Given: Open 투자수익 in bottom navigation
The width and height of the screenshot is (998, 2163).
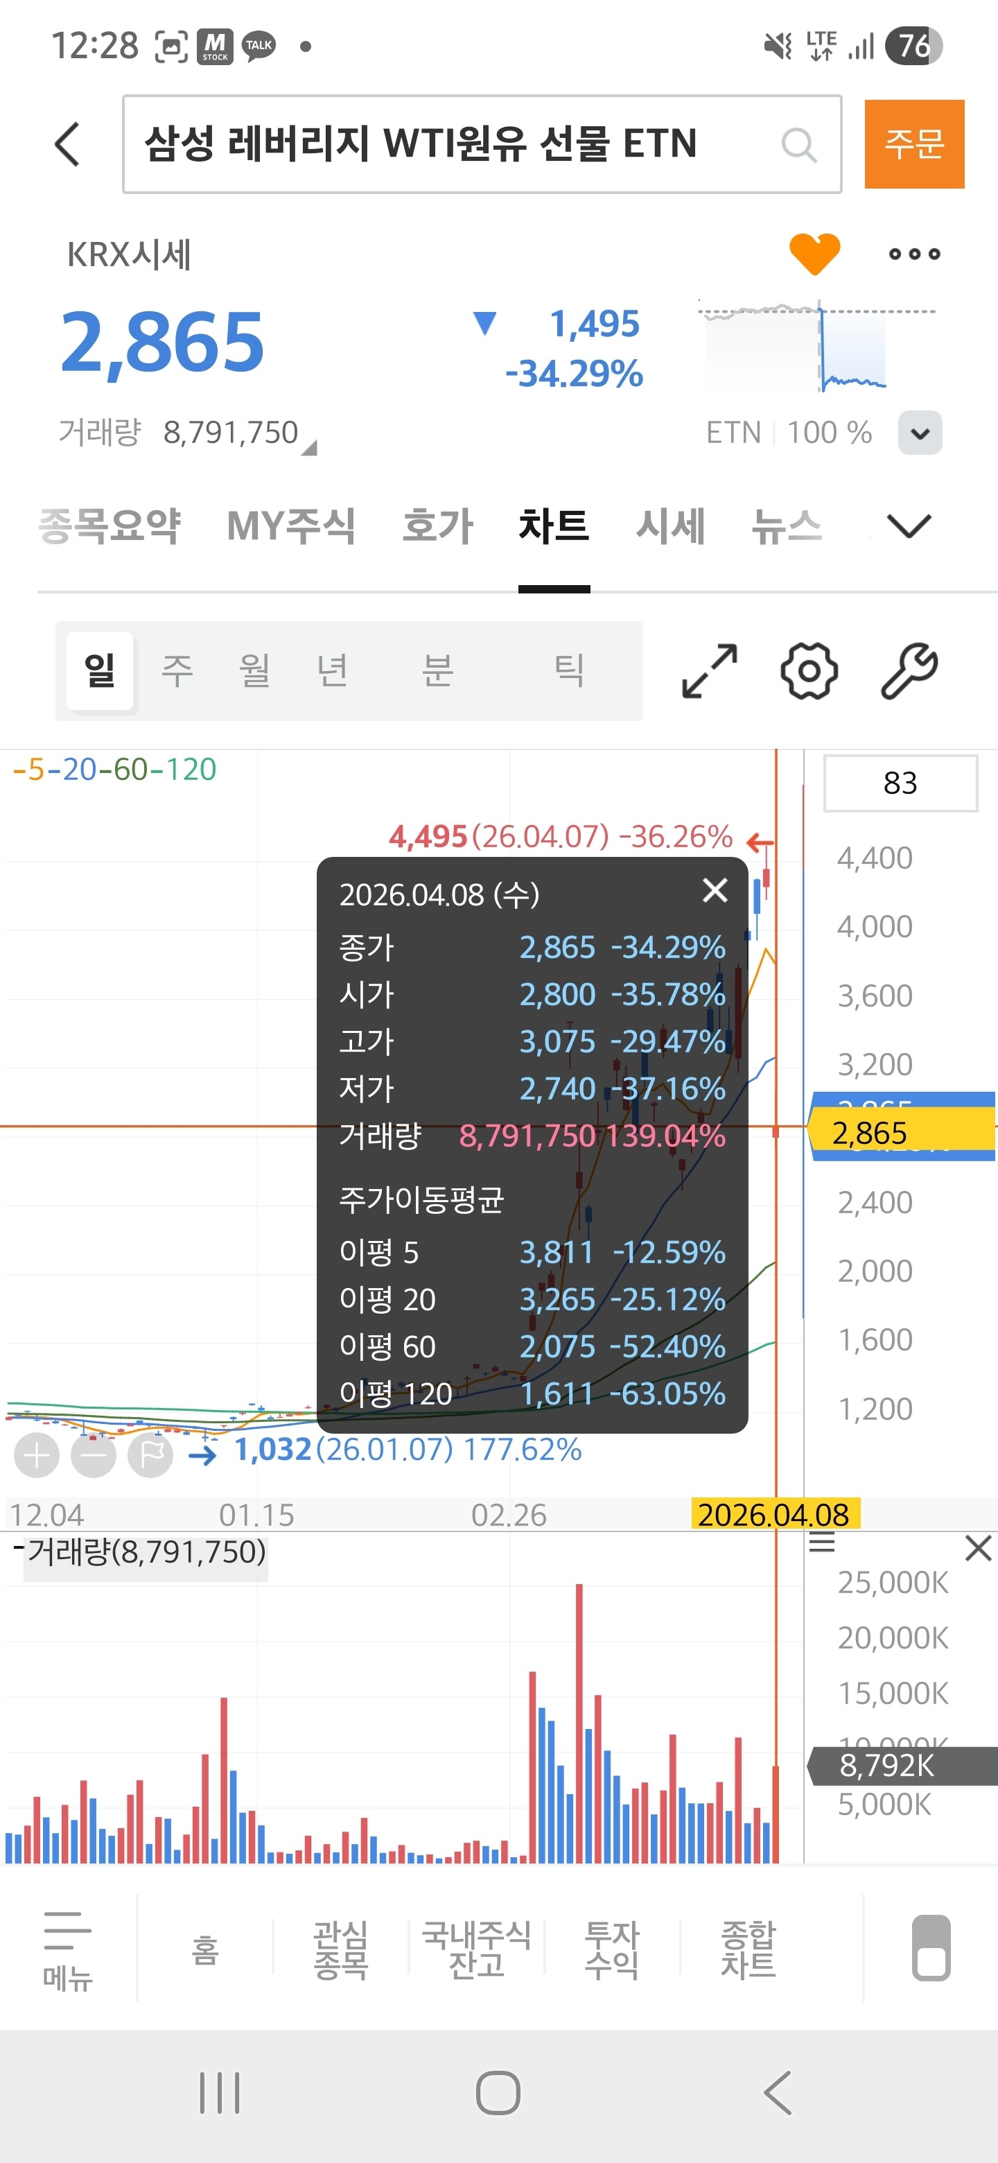Looking at the screenshot, I should 612,1951.
